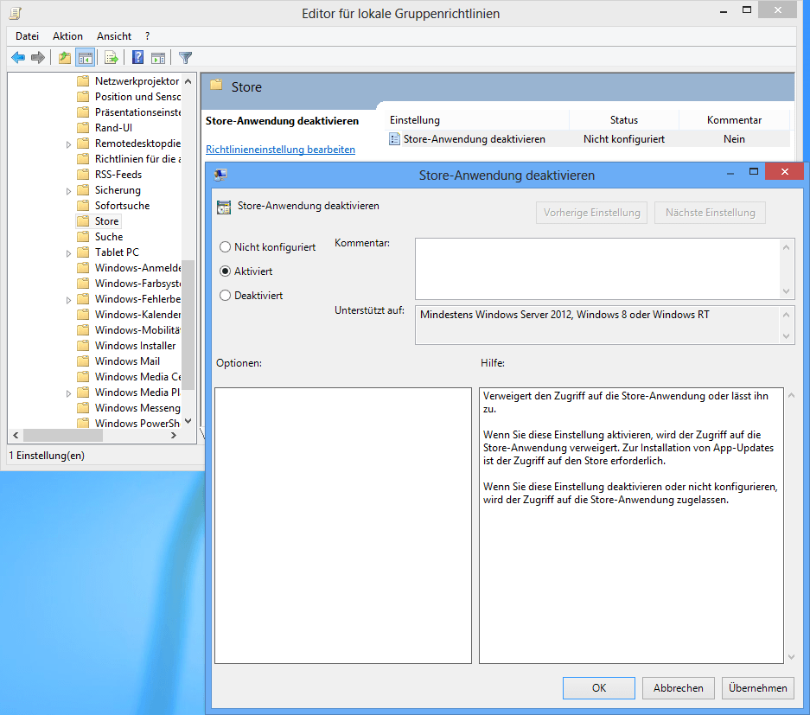
Task: Close the Store-Anwendung deaktivieren dialog
Action: 784,171
